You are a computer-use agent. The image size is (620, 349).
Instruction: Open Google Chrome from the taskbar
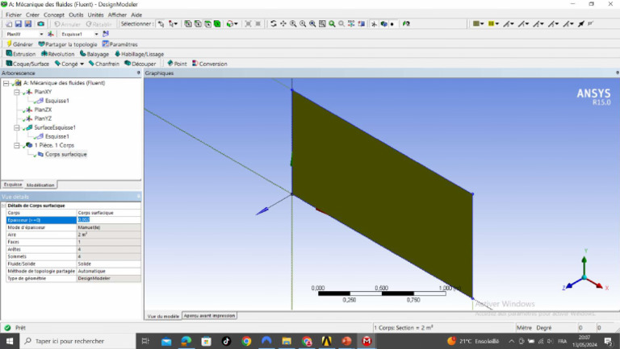[x=246, y=341]
